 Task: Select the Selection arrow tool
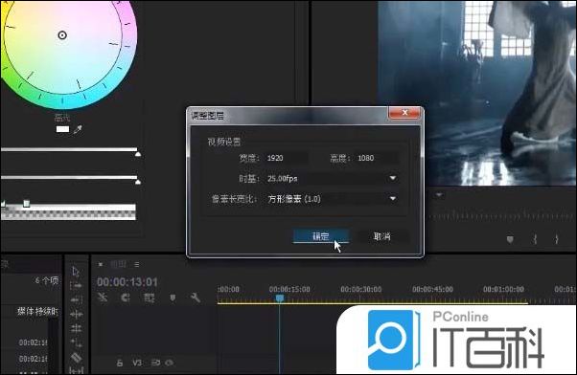pyautogui.click(x=76, y=272)
